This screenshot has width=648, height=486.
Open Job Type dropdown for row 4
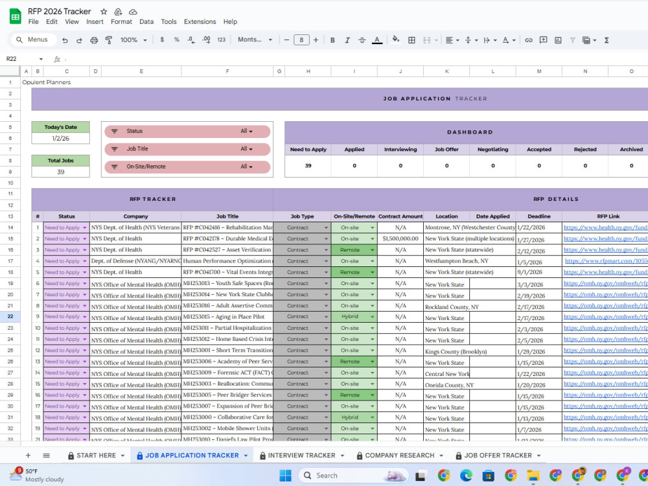point(326,261)
